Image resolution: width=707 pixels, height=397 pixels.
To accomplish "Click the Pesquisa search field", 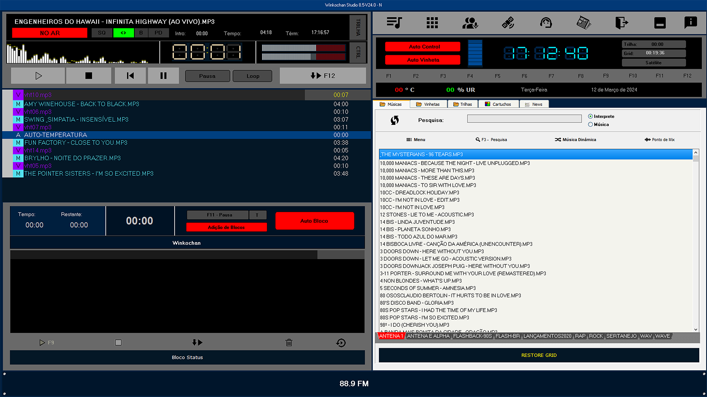I will point(524,119).
